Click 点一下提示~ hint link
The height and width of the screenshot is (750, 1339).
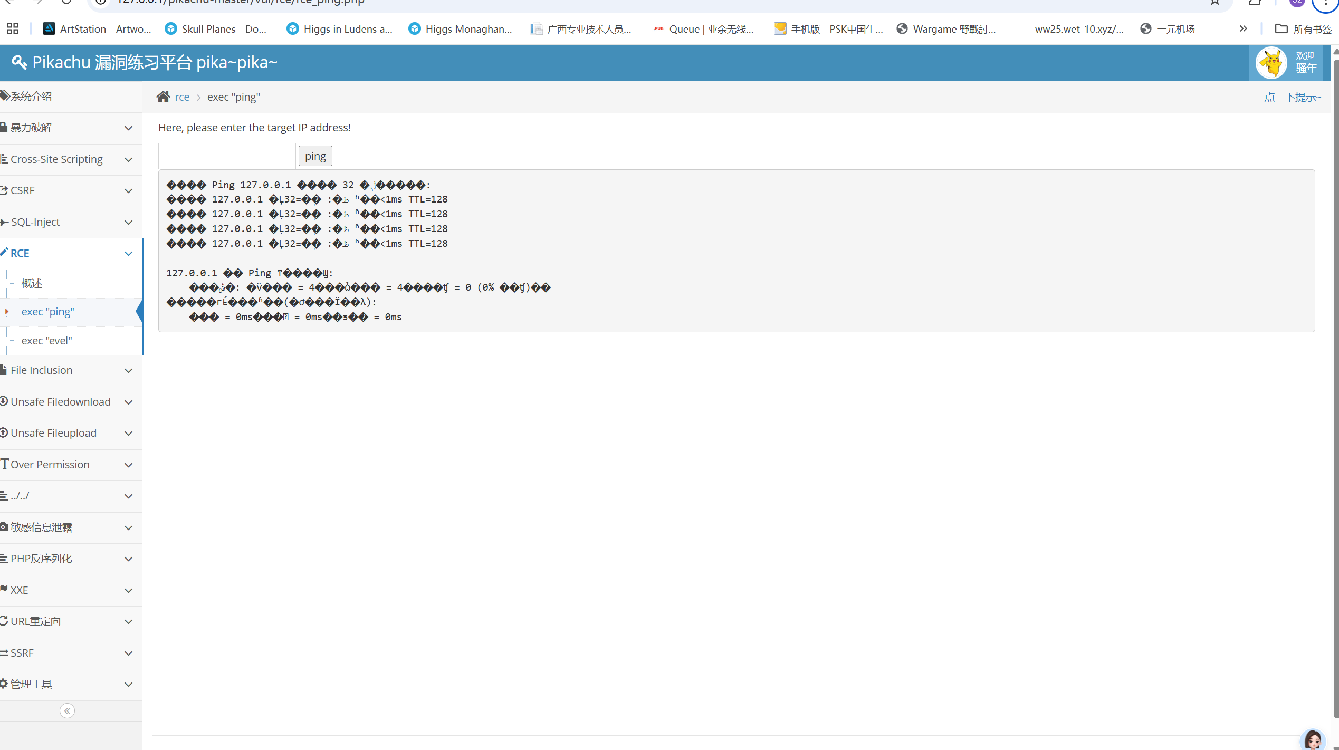point(1293,97)
